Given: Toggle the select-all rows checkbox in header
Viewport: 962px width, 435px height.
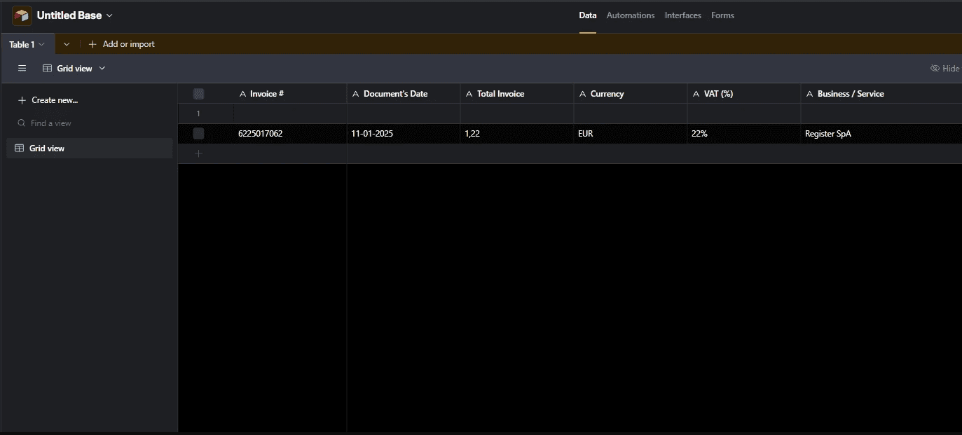Looking at the screenshot, I should tap(198, 94).
